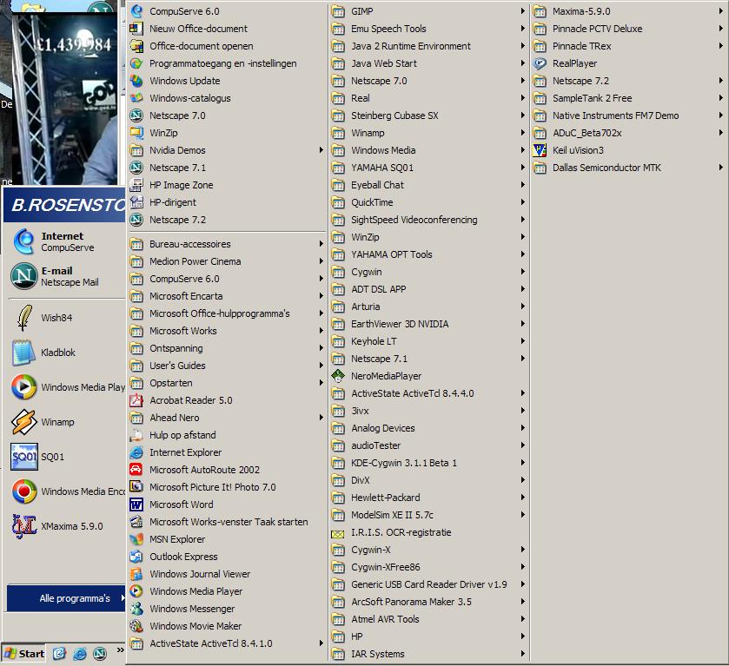The height and width of the screenshot is (666, 729).
Task: Open the Emu Speech Tools menu
Action: (428, 29)
